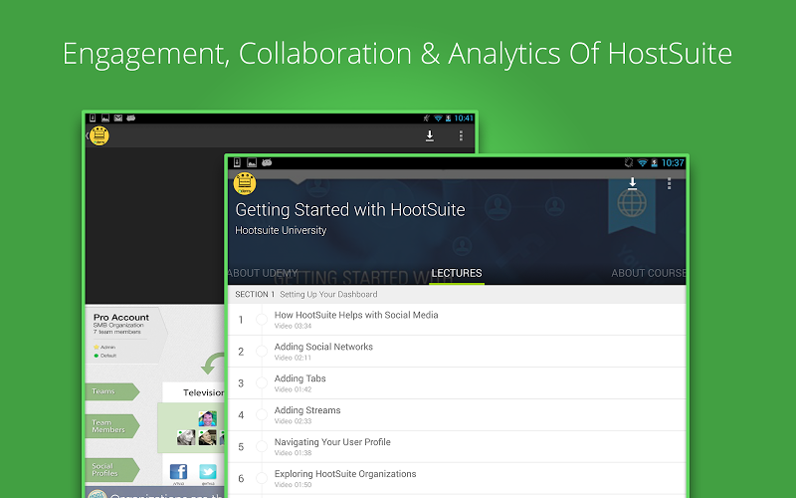The width and height of the screenshot is (796, 498).
Task: Tap the clock 10:37 in front window
Action: point(673,162)
